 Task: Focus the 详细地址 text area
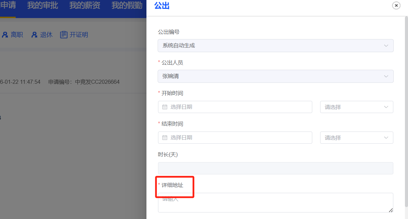pyautogui.click(x=276, y=203)
